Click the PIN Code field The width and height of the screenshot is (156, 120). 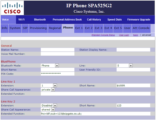coord(58,74)
